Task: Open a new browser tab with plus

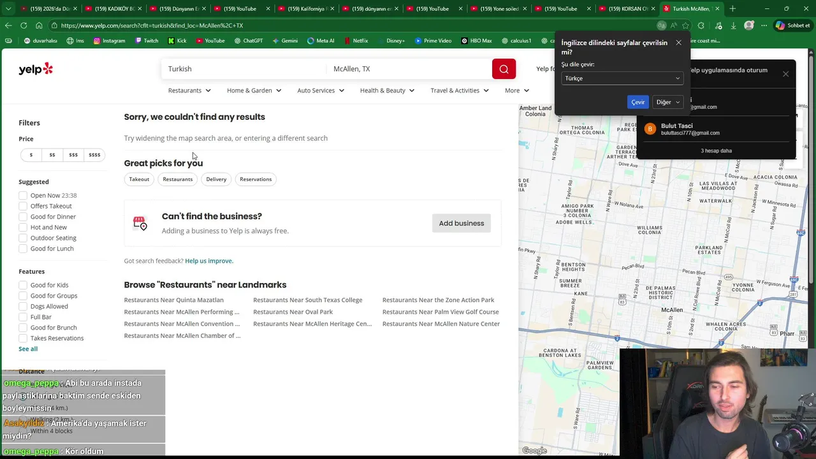Action: click(732, 9)
